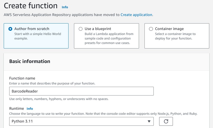213x128 pixels.
Task: Click the blueprint card's sample code description
Action: click(x=109, y=38)
